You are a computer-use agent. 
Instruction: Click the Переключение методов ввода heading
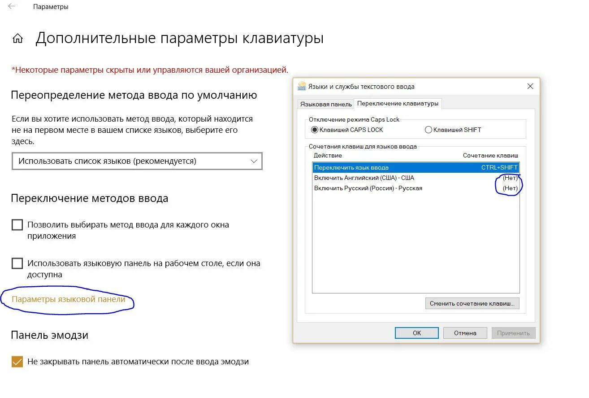click(90, 198)
